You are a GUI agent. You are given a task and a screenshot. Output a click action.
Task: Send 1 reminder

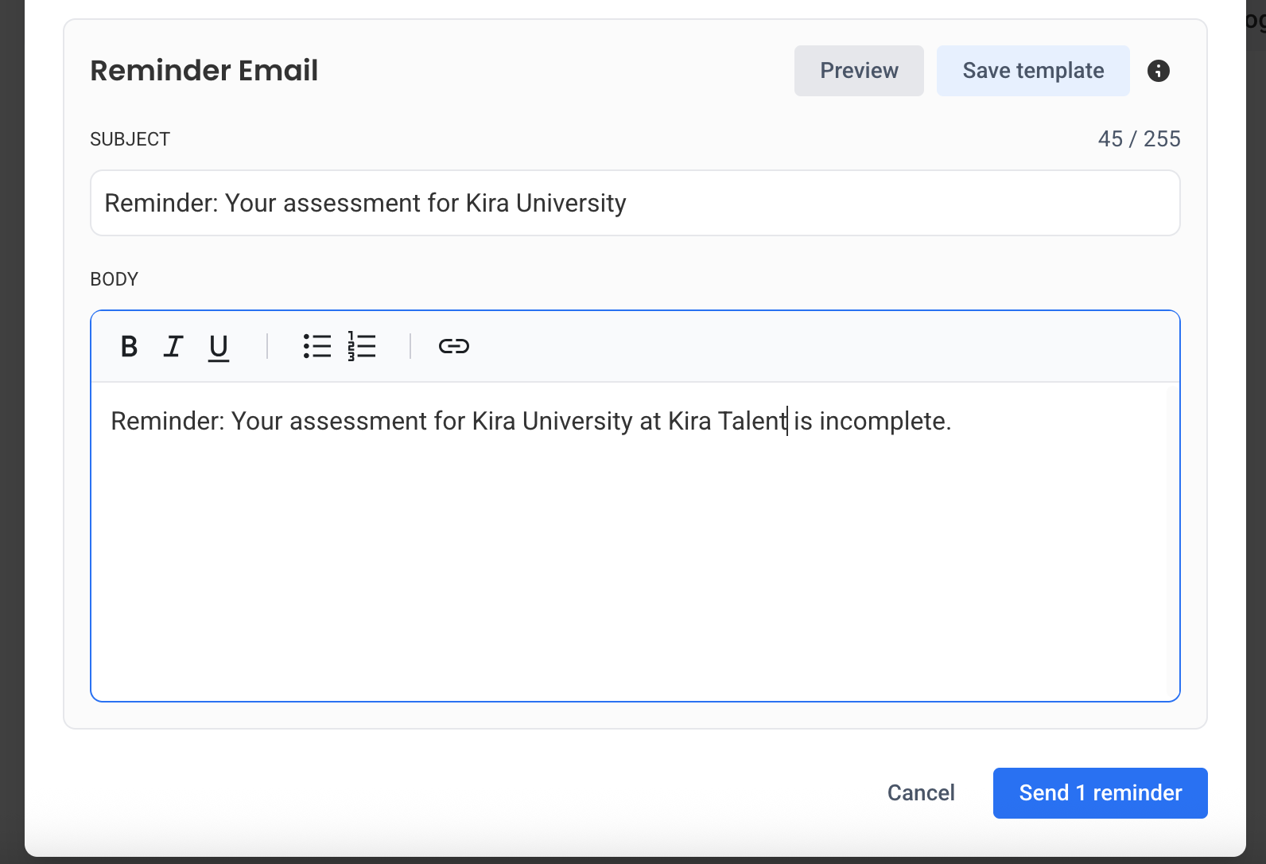pos(1101,792)
